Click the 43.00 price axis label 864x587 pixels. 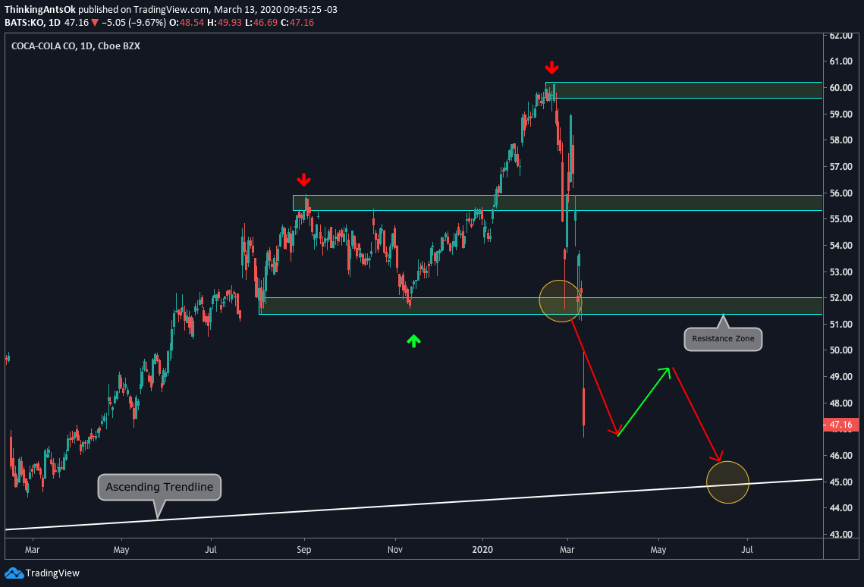click(840, 534)
